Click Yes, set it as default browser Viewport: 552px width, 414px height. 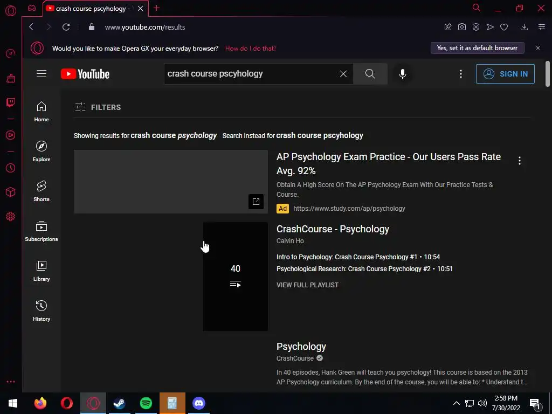click(x=478, y=48)
